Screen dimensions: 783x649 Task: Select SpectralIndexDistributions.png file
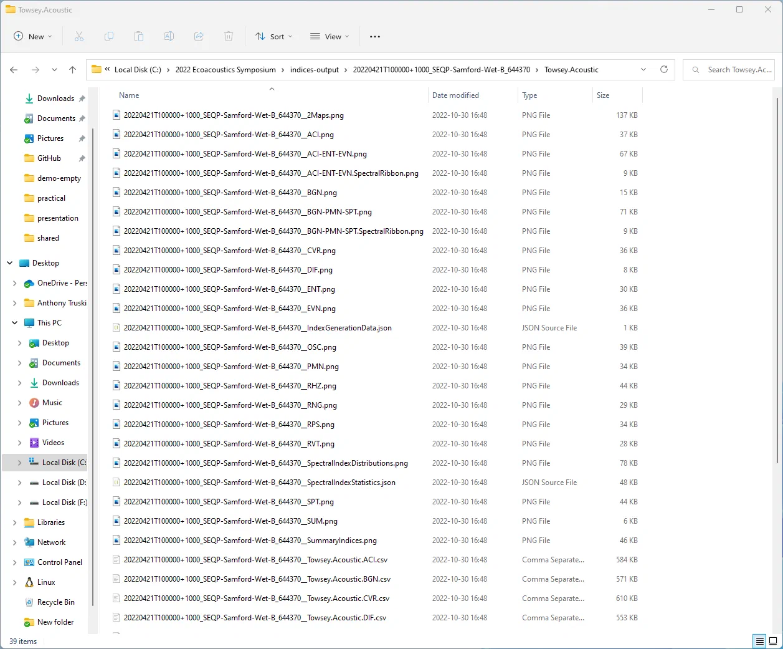[265, 463]
